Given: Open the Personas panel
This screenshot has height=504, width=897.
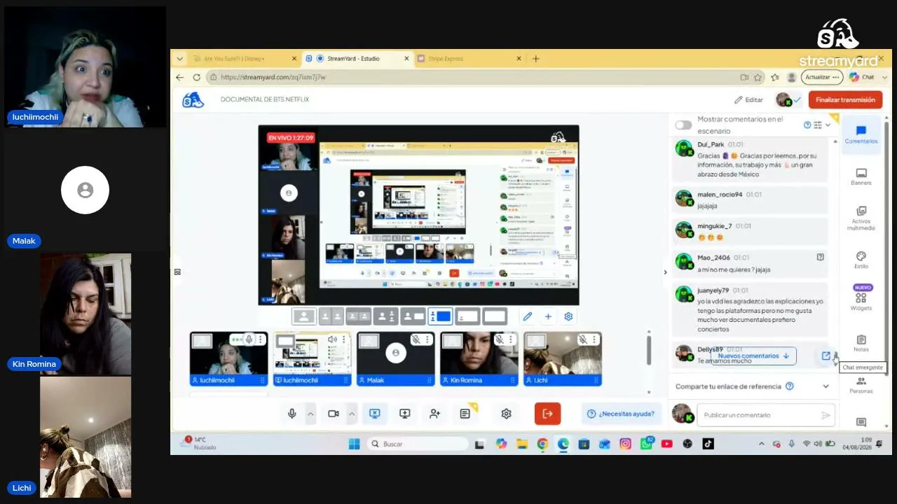Looking at the screenshot, I should point(861,384).
